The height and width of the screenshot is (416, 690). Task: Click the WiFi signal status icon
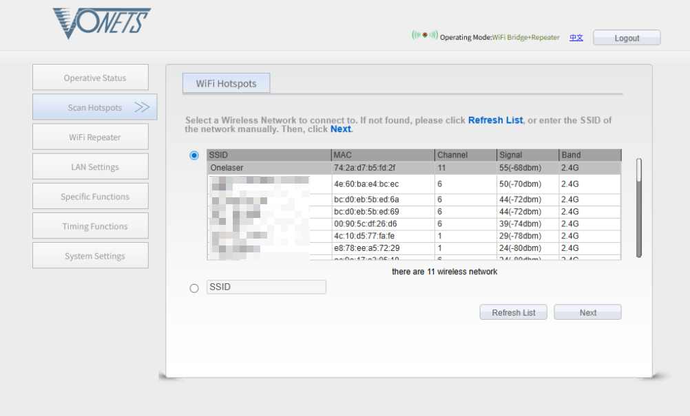pos(424,35)
